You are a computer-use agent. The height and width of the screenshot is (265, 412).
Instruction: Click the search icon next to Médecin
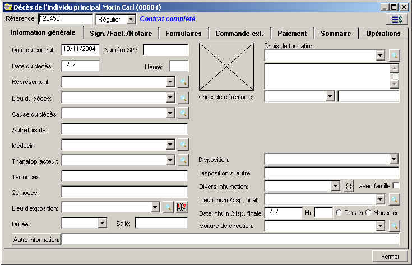[183, 145]
